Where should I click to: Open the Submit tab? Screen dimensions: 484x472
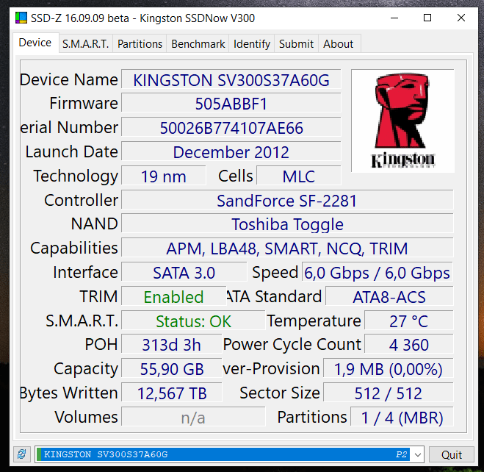pos(296,44)
